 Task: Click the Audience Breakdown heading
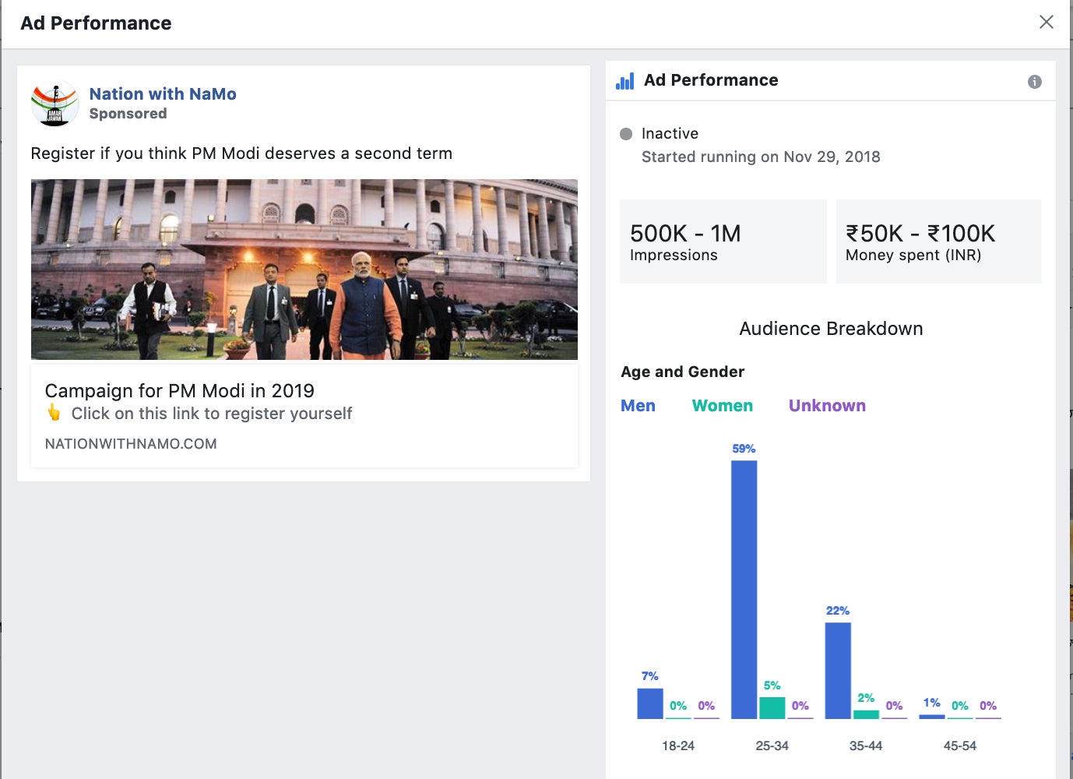831,329
